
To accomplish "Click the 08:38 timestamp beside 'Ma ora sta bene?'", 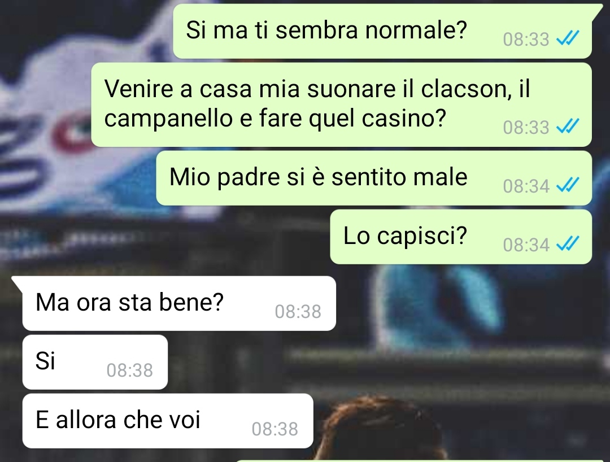I will click(298, 312).
